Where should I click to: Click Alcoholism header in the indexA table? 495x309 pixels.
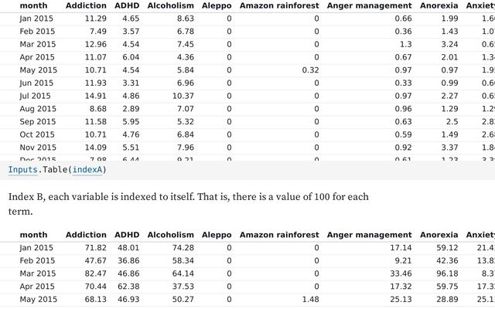click(x=170, y=5)
